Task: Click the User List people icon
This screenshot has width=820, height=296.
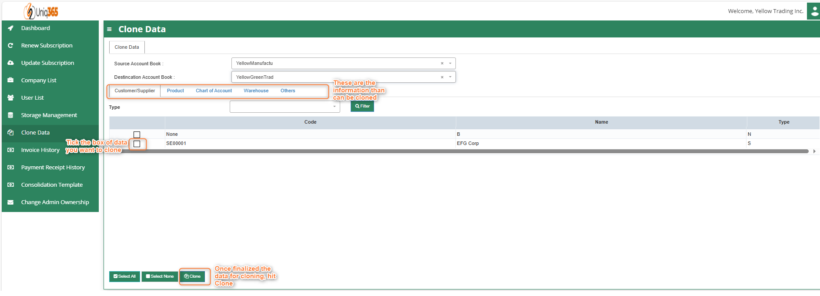Action: click(10, 98)
